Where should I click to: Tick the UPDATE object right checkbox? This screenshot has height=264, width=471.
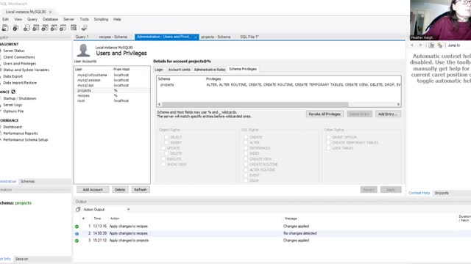point(163,148)
